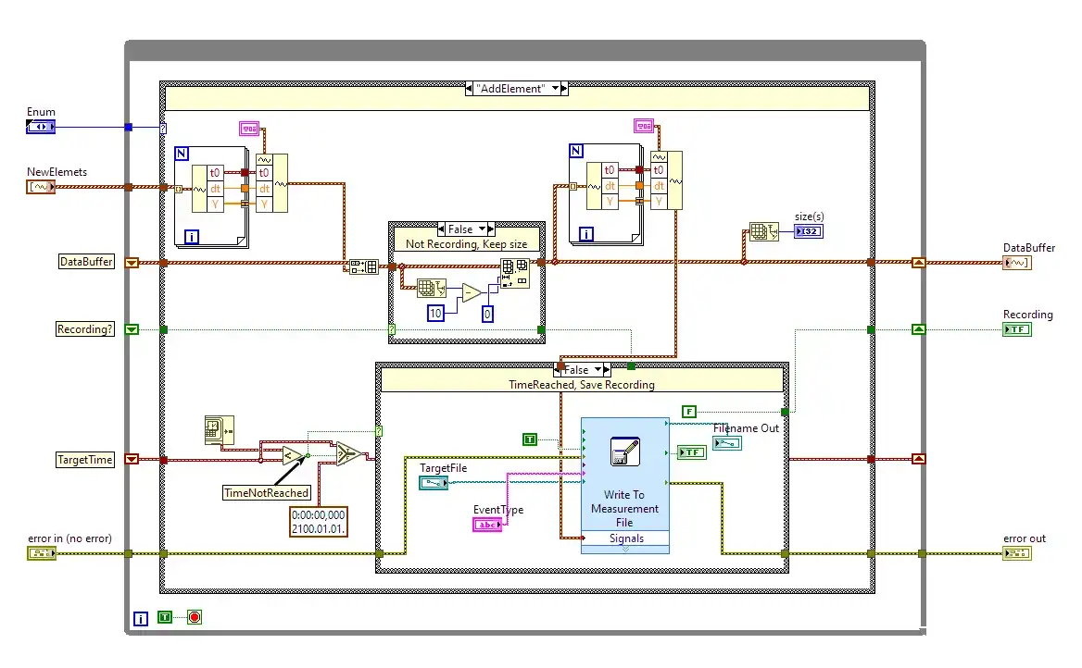The image size is (1082, 668).
Task: Select the Signals input row
Action: (625, 538)
